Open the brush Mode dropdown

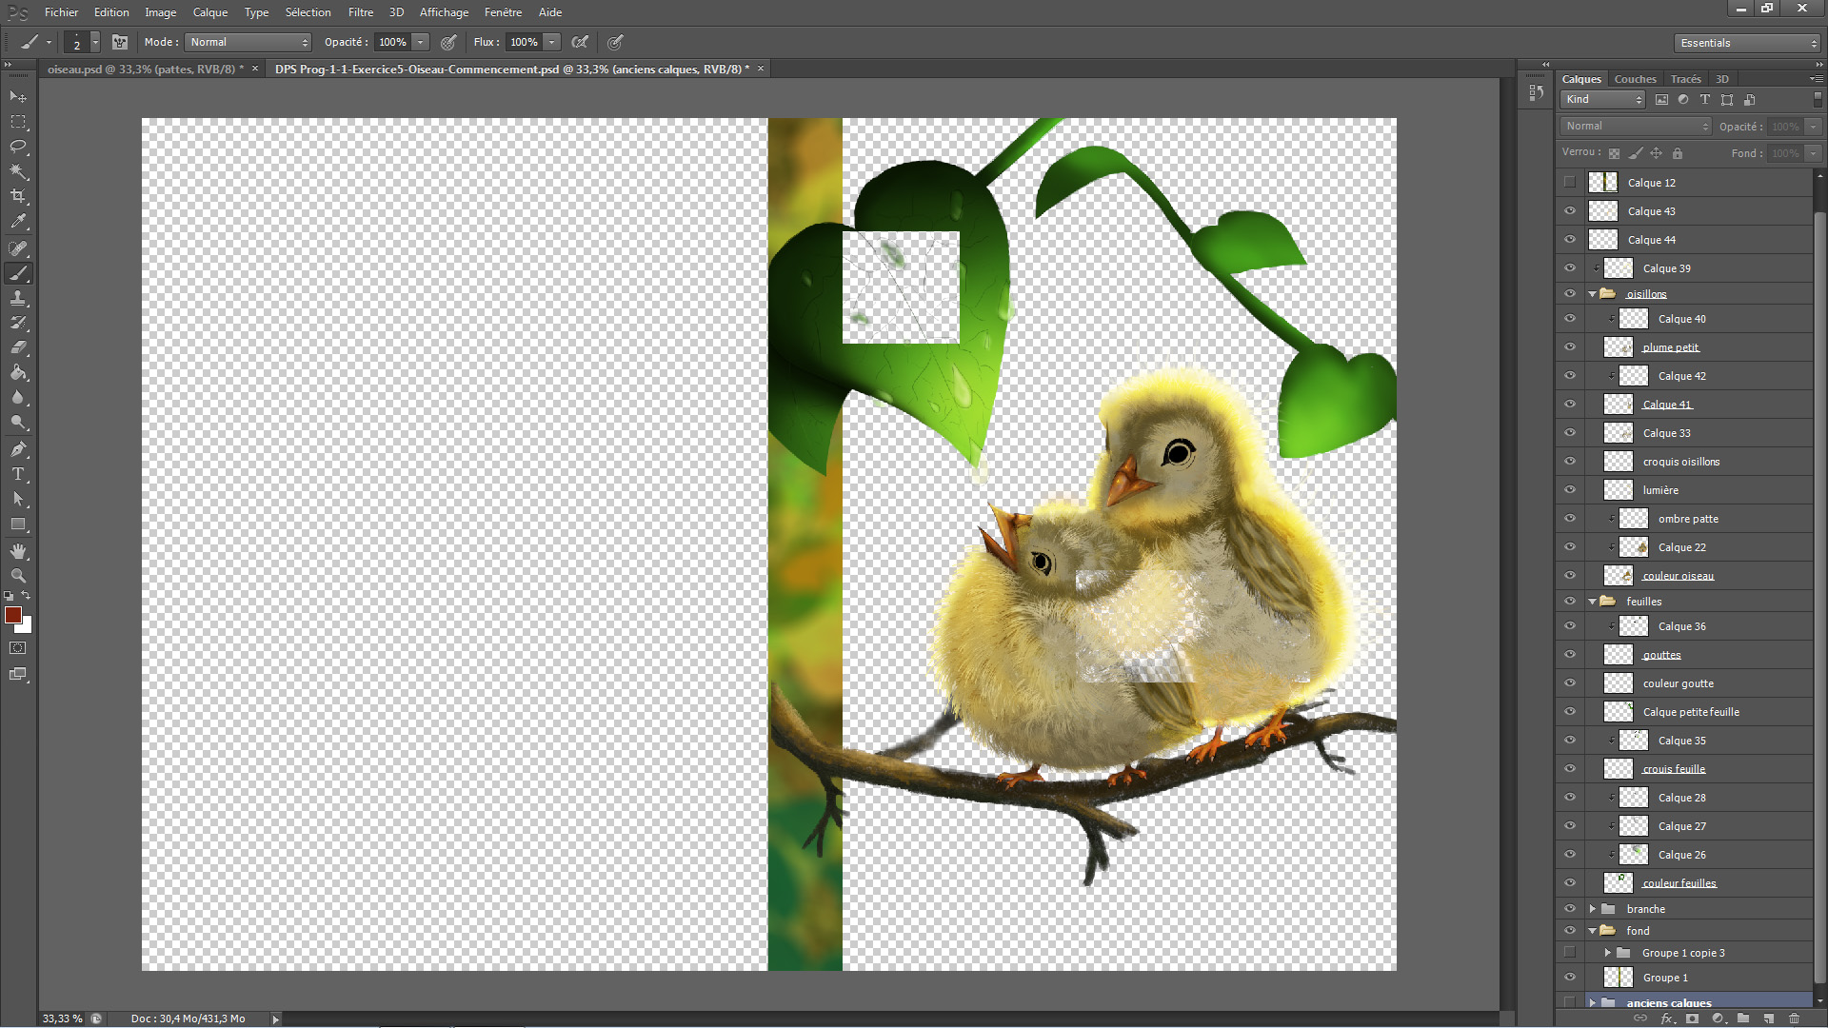[x=248, y=42]
